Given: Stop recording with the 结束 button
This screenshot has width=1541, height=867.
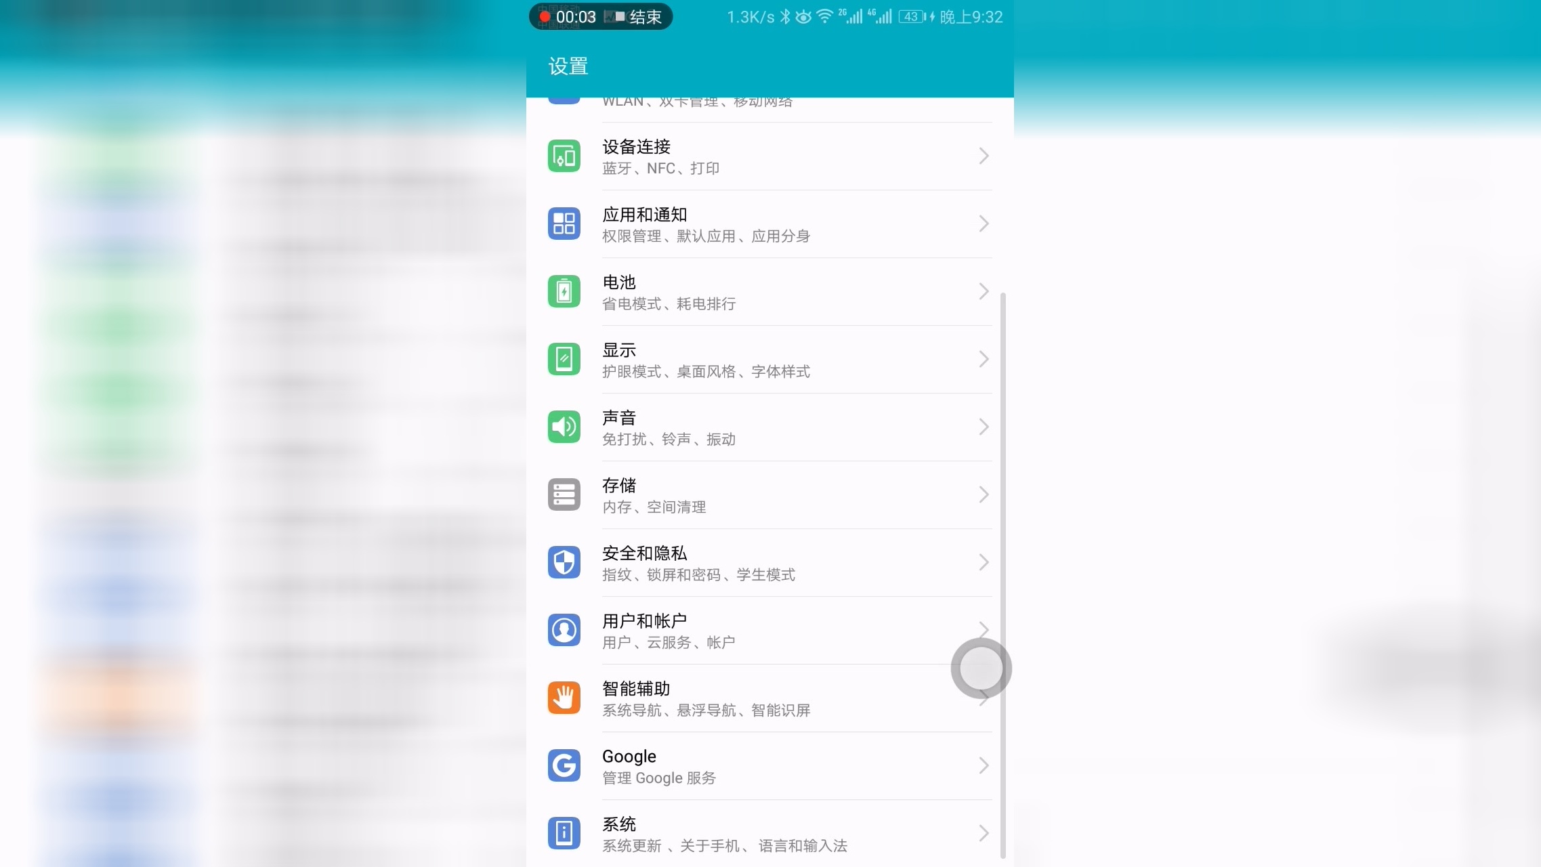Looking at the screenshot, I should [639, 17].
